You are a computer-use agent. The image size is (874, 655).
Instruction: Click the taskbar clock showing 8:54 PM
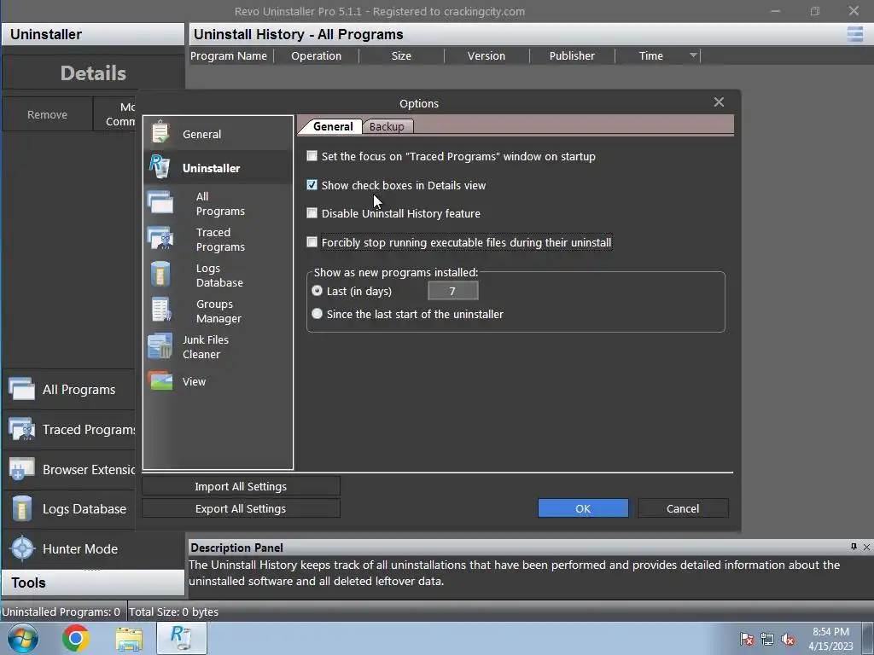click(x=830, y=639)
